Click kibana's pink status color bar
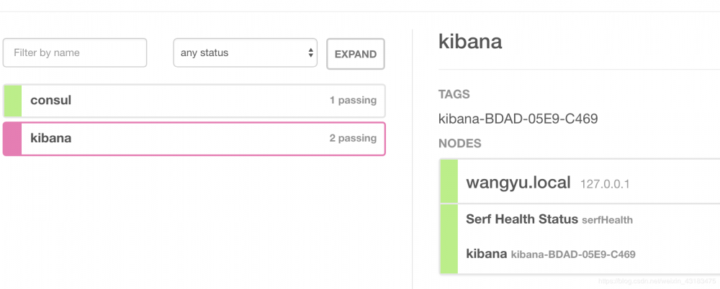This screenshot has width=720, height=289. 12,138
